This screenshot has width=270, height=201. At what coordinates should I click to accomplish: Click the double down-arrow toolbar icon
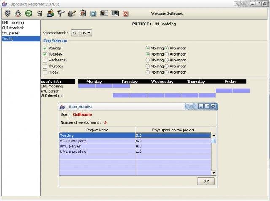(x=8, y=13)
